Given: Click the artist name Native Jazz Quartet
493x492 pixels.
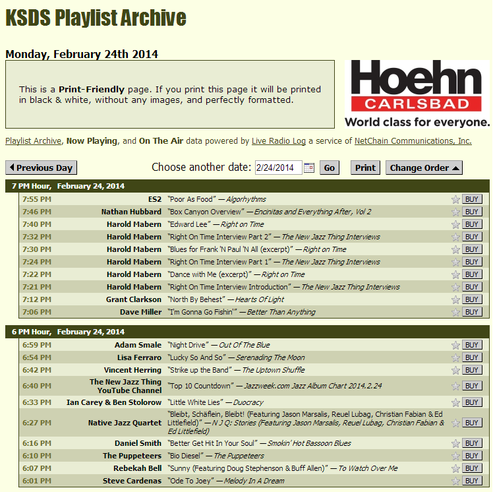Looking at the screenshot, I should click(125, 423).
